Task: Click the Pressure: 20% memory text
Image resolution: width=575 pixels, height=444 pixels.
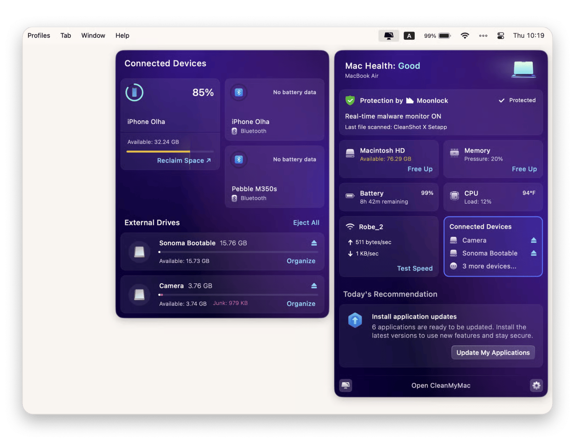Action: [x=484, y=159]
